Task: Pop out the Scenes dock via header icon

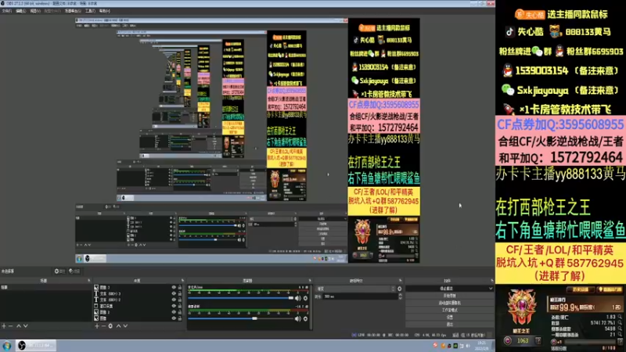Action: point(89,281)
